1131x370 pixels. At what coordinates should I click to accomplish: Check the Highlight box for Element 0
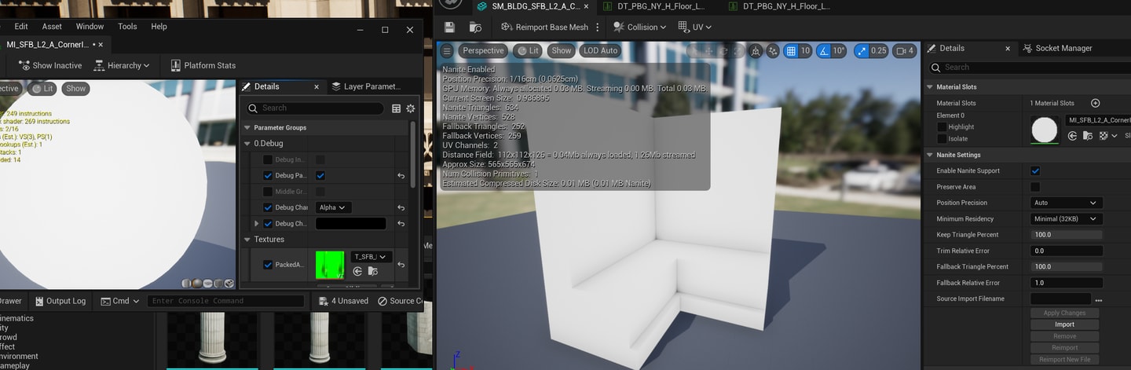[942, 126]
